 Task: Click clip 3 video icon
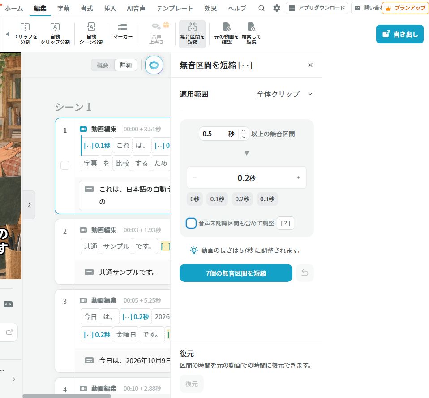tap(83, 300)
